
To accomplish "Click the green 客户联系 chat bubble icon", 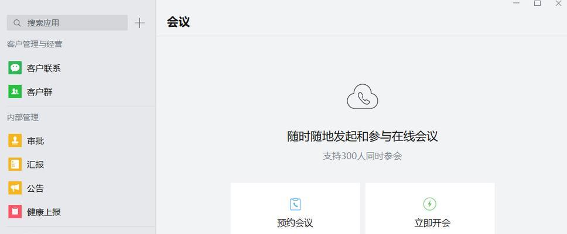I will point(15,68).
